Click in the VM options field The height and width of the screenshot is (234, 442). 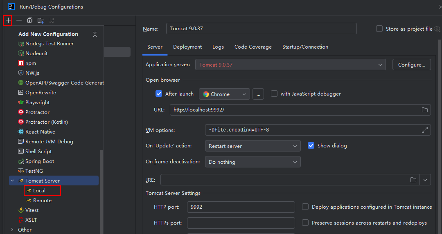[318, 130]
